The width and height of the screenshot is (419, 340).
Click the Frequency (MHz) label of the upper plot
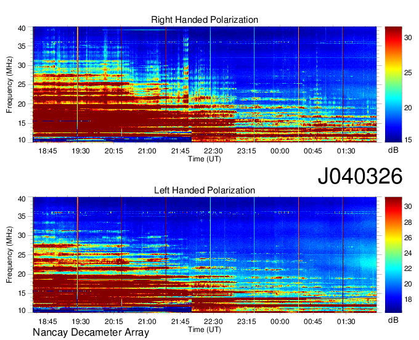9,84
